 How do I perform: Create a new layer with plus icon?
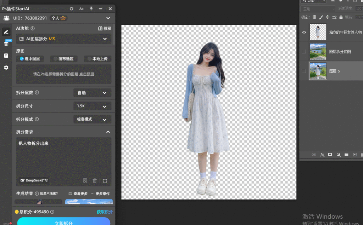354,155
